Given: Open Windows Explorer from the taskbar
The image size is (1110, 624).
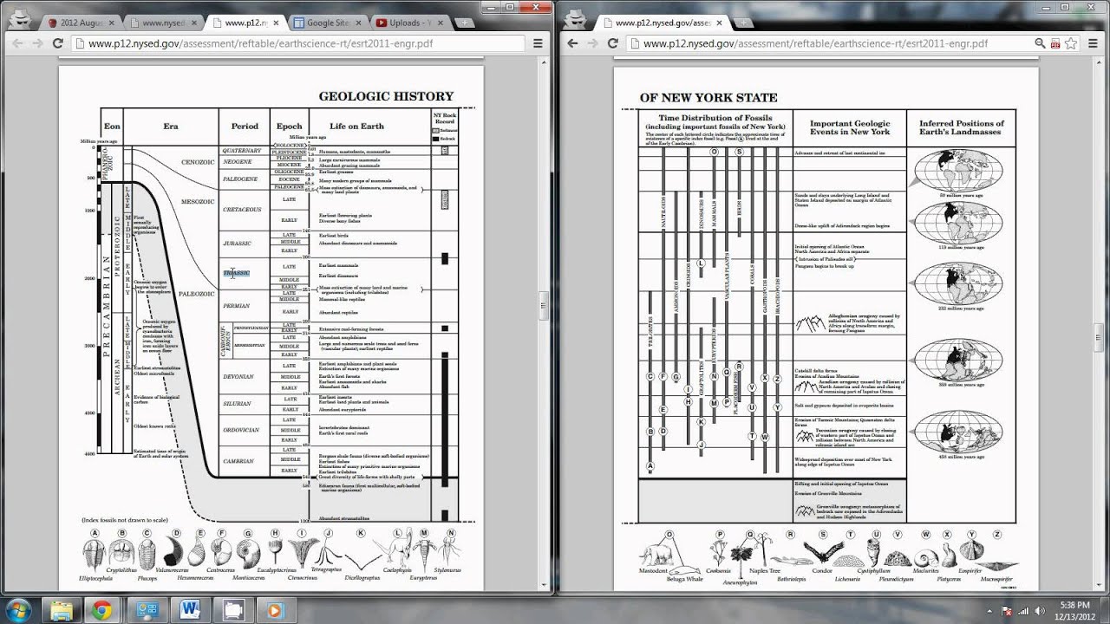Looking at the screenshot, I should (x=62, y=610).
